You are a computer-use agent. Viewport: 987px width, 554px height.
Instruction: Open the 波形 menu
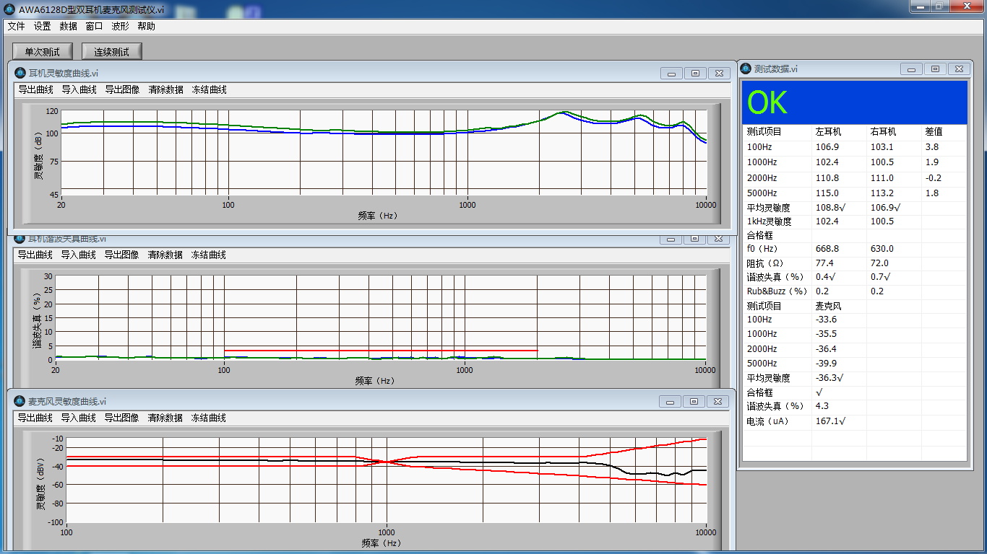click(120, 26)
